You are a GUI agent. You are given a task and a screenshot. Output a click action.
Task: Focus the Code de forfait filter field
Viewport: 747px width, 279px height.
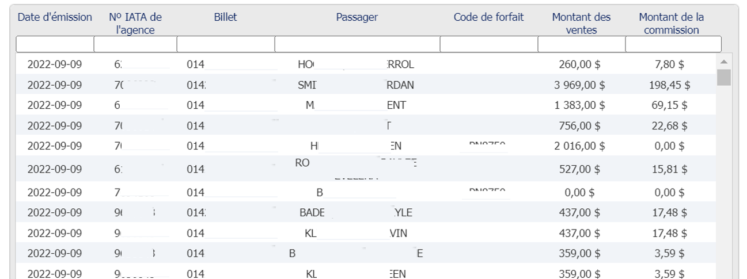488,44
